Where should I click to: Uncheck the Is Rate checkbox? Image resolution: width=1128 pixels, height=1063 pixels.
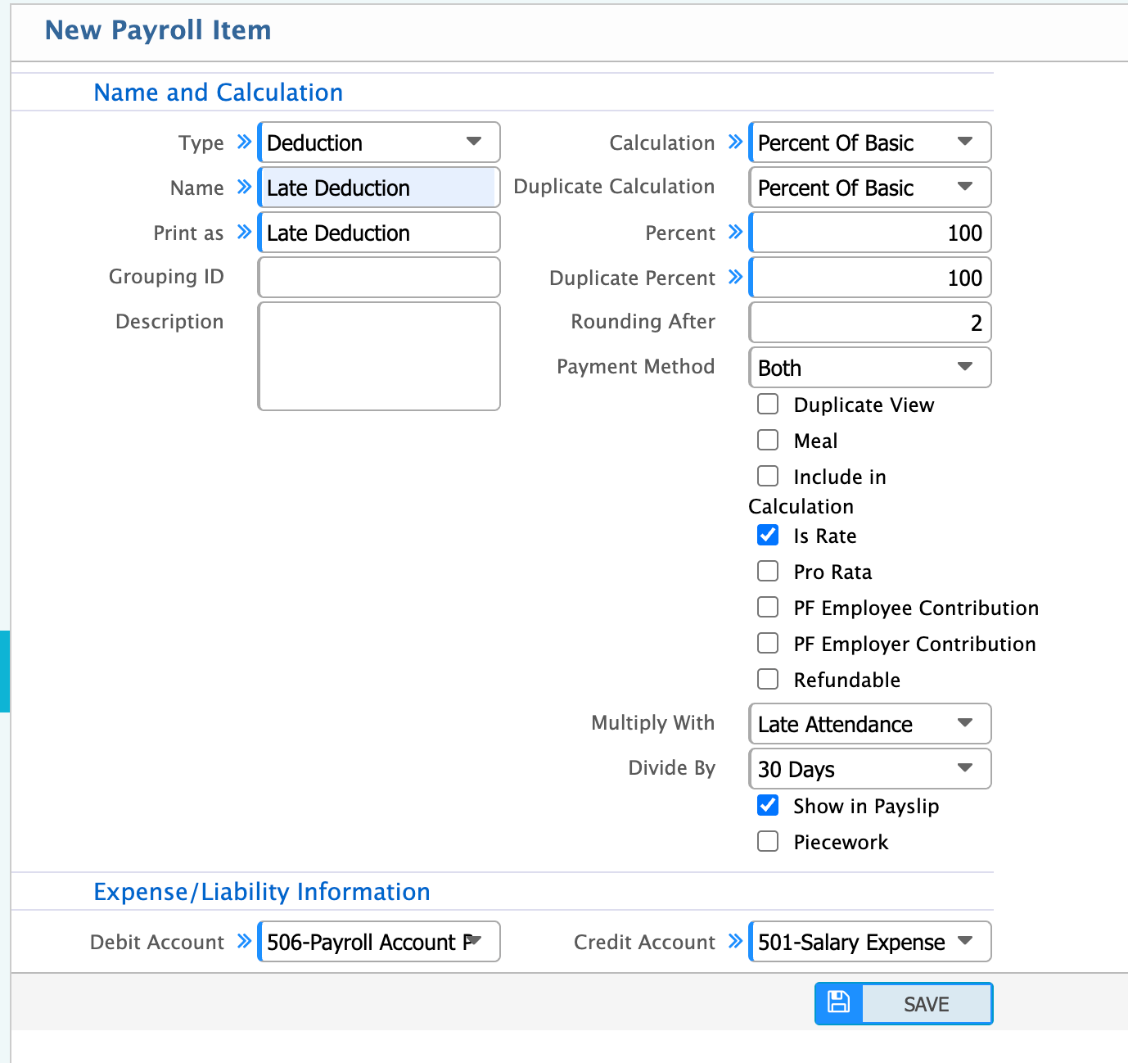(x=767, y=535)
